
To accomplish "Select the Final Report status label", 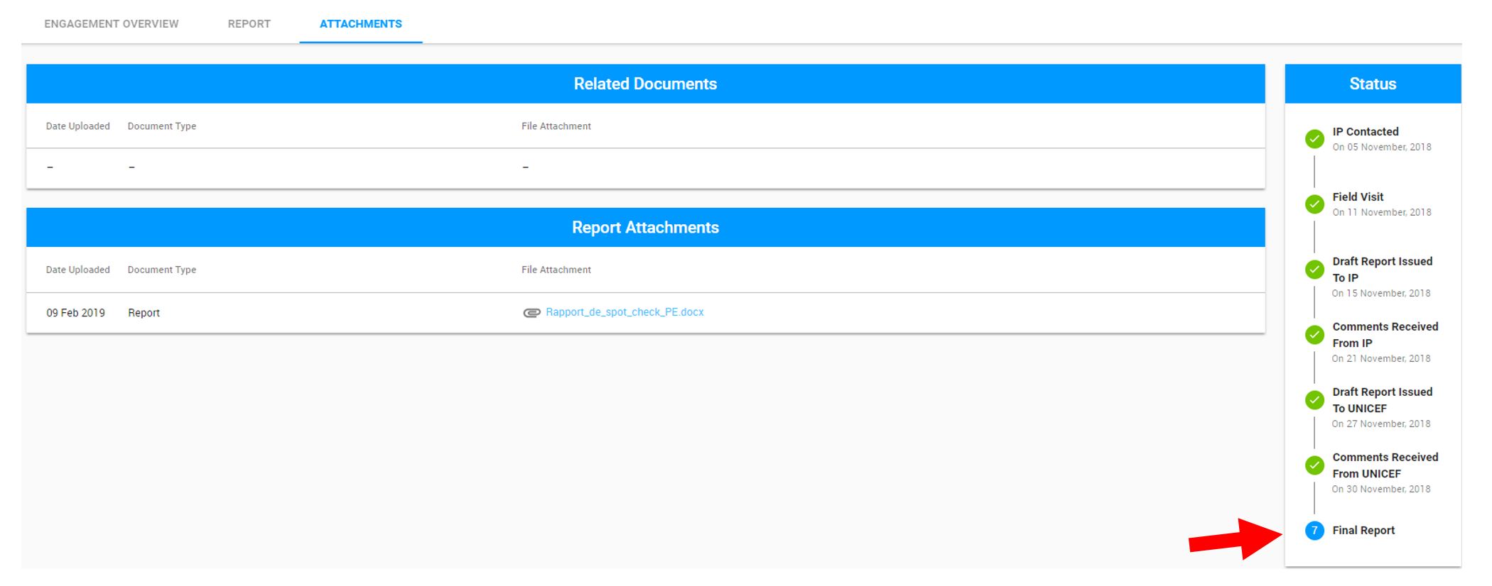I will point(1363,531).
